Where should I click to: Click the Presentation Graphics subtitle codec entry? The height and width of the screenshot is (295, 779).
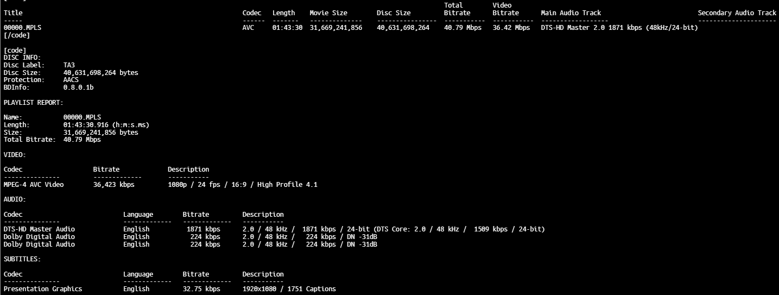[43, 289]
